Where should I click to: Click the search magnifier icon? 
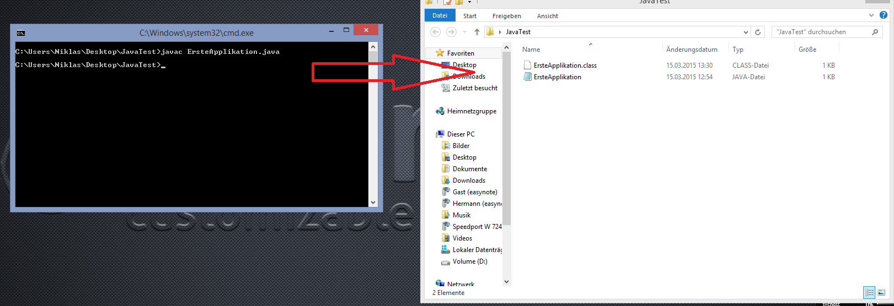[875, 32]
